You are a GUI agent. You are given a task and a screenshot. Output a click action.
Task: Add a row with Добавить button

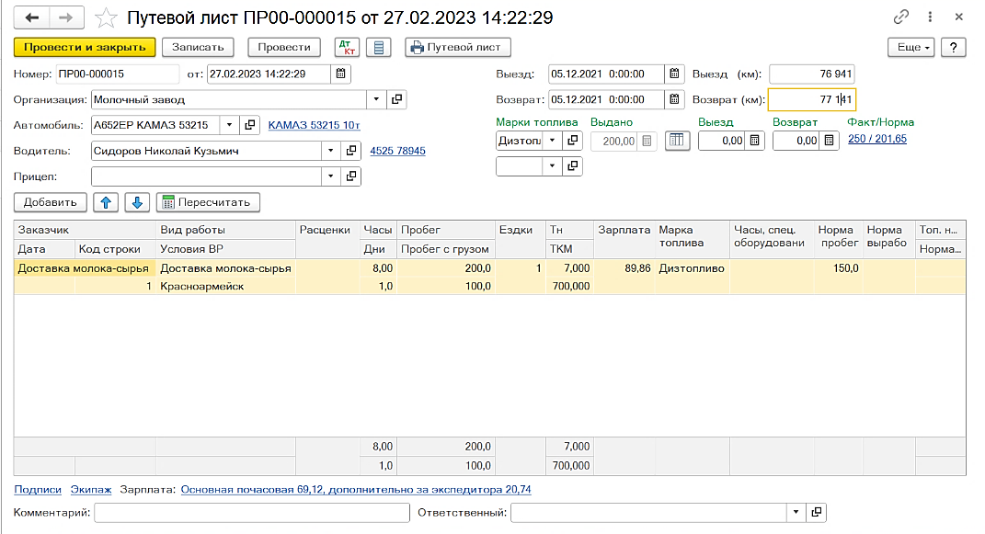tap(50, 202)
